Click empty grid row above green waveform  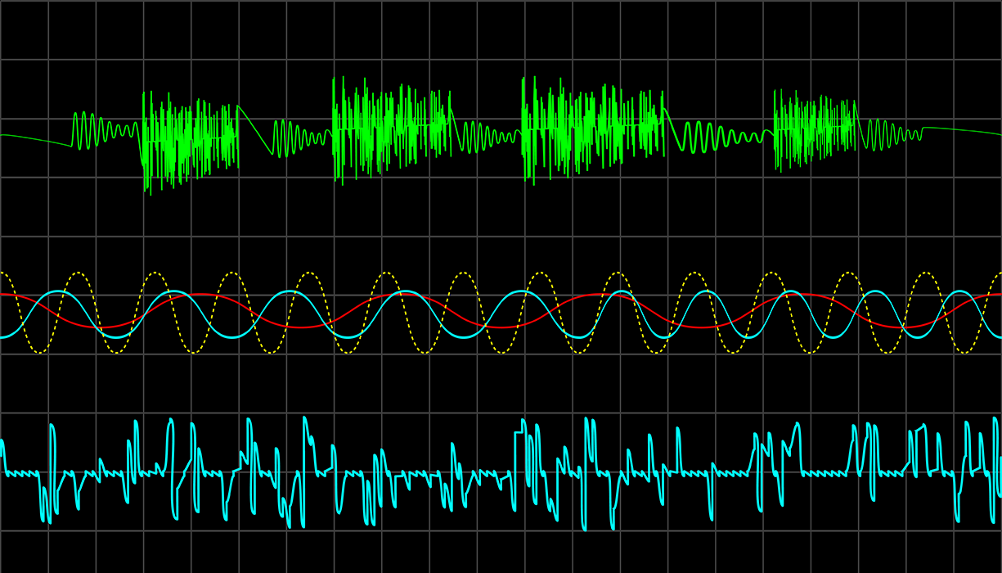coord(501,33)
